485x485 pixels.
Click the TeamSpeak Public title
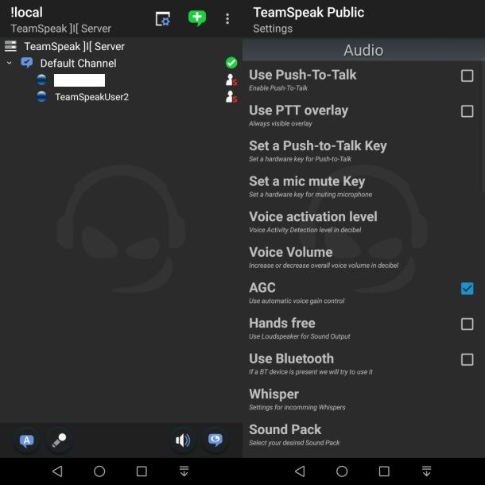[308, 13]
